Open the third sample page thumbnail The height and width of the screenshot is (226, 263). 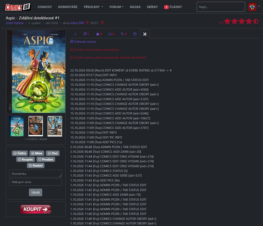tap(55, 126)
